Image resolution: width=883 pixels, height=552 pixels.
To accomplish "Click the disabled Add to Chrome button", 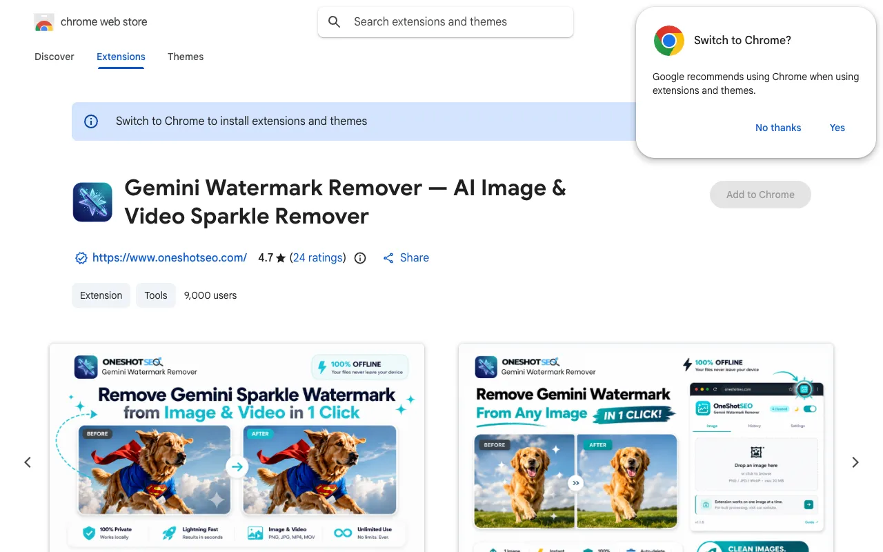I will (760, 195).
